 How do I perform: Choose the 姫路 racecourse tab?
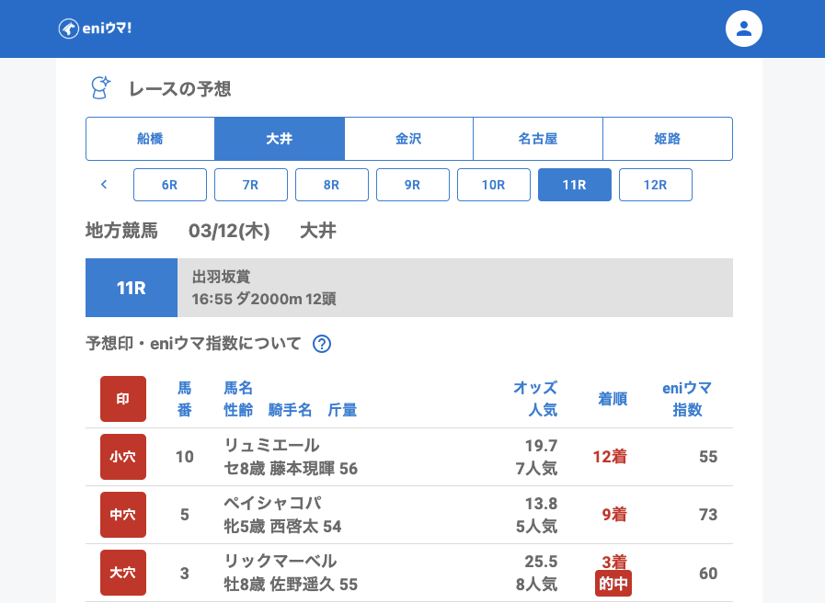pos(668,139)
